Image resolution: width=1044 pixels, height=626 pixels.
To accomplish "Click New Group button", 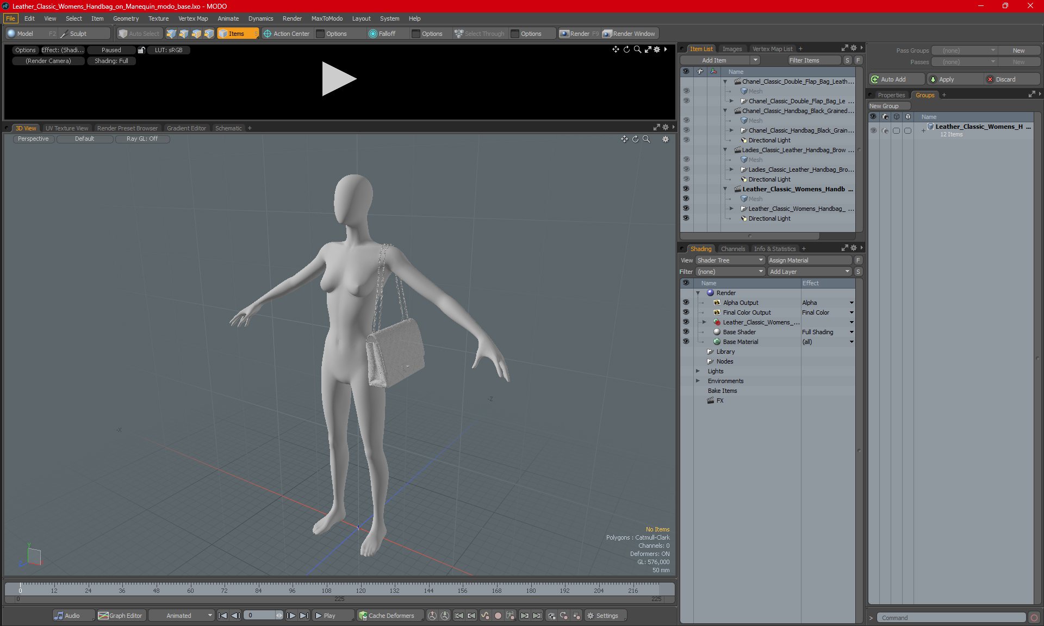I will coord(890,106).
